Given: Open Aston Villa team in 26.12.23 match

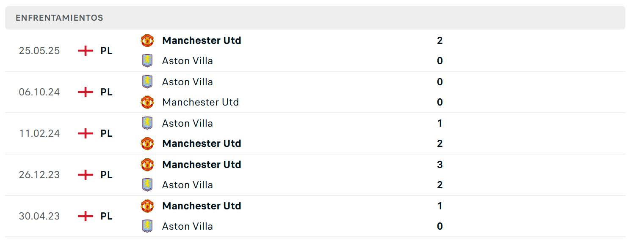Looking at the screenshot, I should [188, 185].
